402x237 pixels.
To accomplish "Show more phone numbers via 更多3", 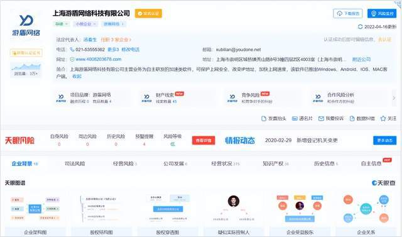I will click(113, 49).
